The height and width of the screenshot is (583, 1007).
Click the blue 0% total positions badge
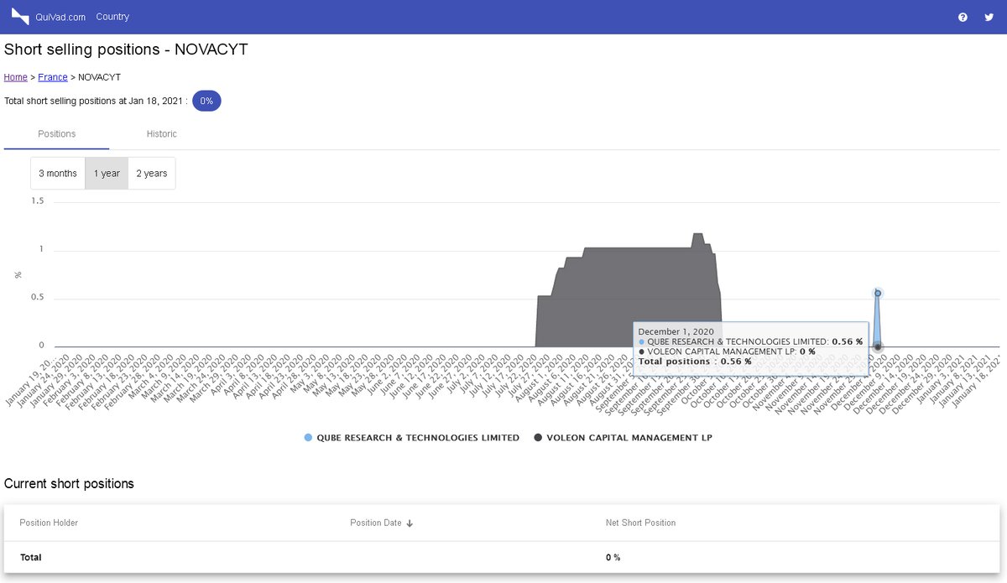coord(206,100)
